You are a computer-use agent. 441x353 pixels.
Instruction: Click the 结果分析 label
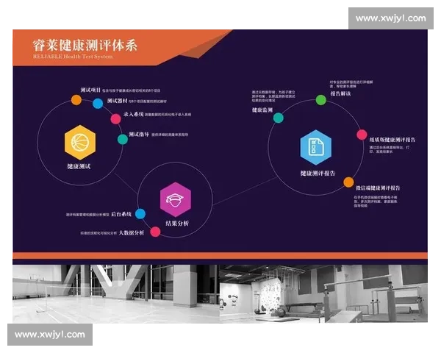coord(177,224)
